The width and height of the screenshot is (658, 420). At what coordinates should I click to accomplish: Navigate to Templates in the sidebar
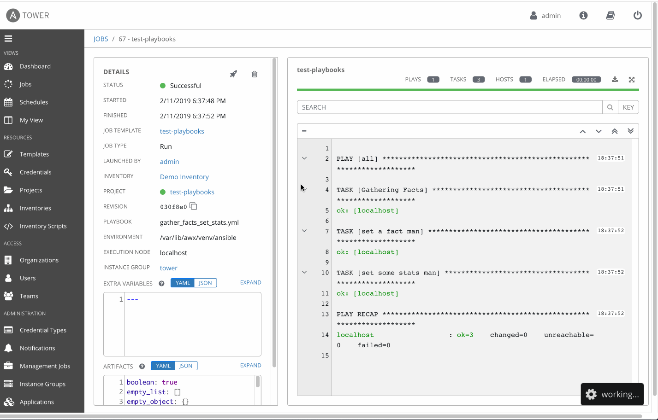pos(34,154)
